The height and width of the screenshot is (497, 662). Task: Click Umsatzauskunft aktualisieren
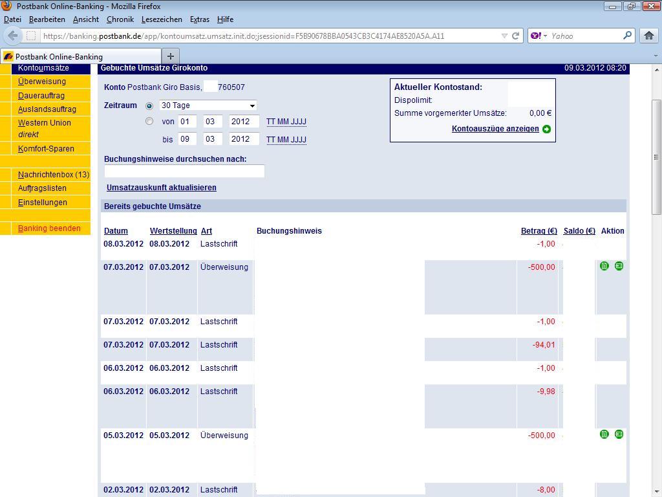pyautogui.click(x=161, y=188)
